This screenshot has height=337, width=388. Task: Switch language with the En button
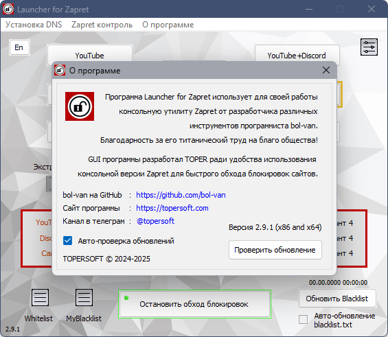coord(19,47)
